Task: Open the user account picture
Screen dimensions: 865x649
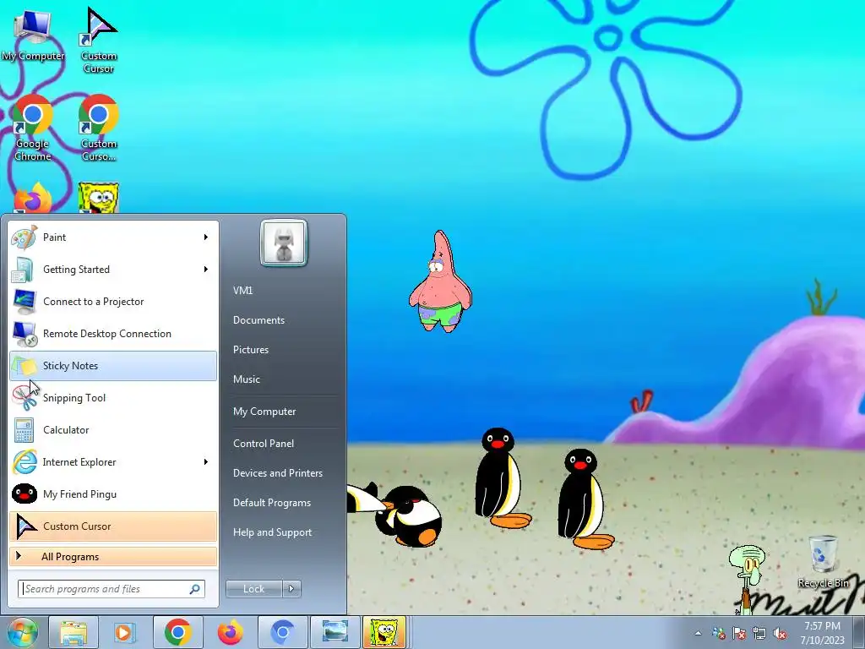Action: 284,243
